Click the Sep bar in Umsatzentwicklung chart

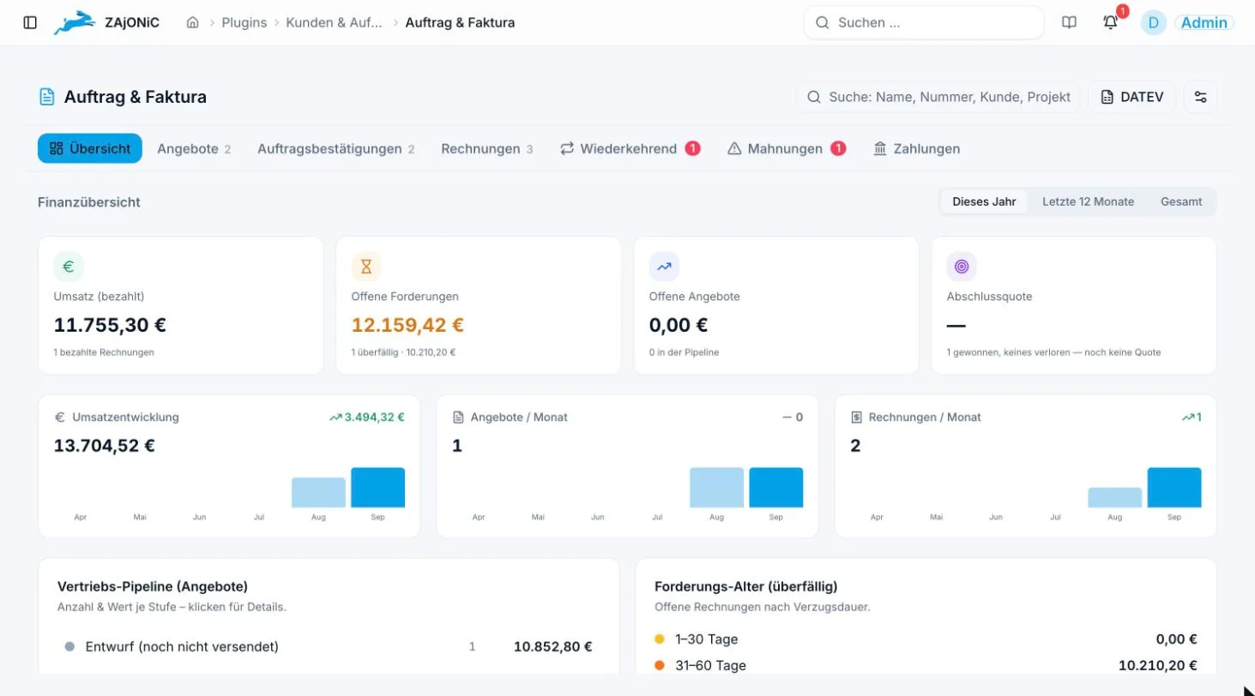pyautogui.click(x=377, y=488)
